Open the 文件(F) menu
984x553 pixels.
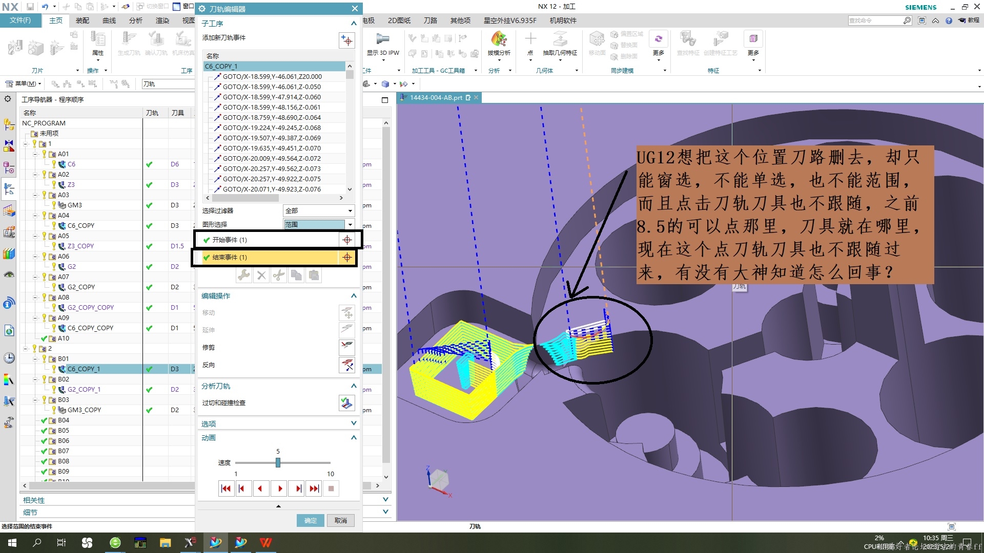coord(20,20)
